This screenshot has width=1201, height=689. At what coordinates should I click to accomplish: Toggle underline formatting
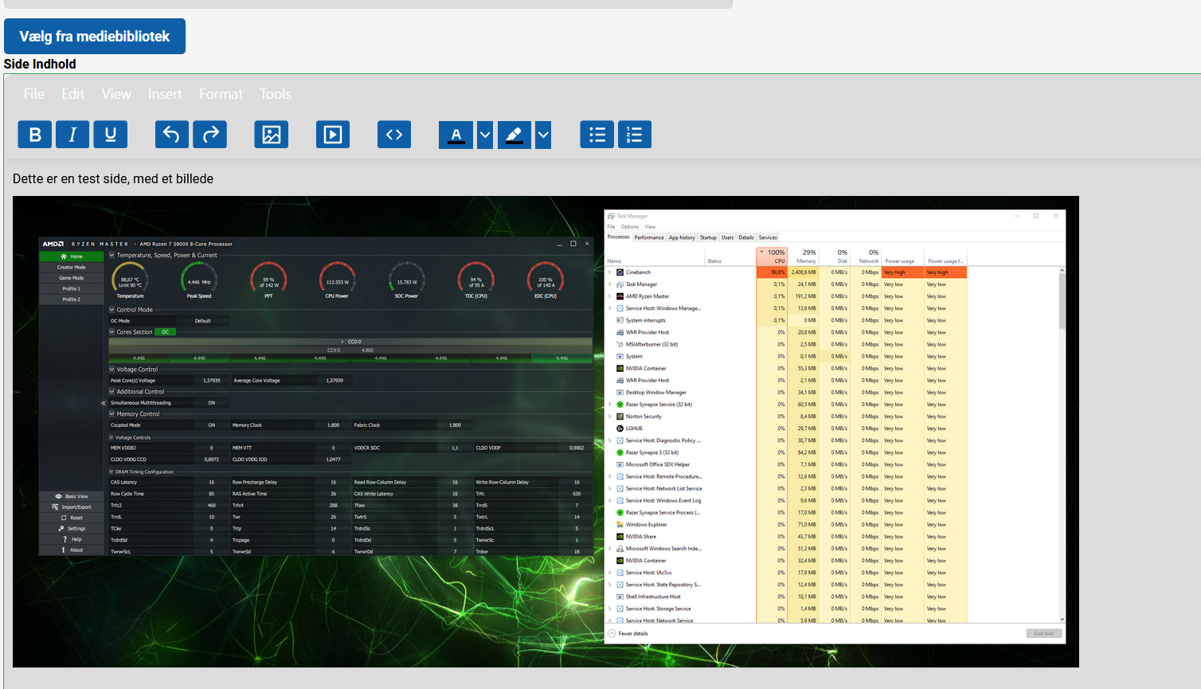click(x=111, y=135)
